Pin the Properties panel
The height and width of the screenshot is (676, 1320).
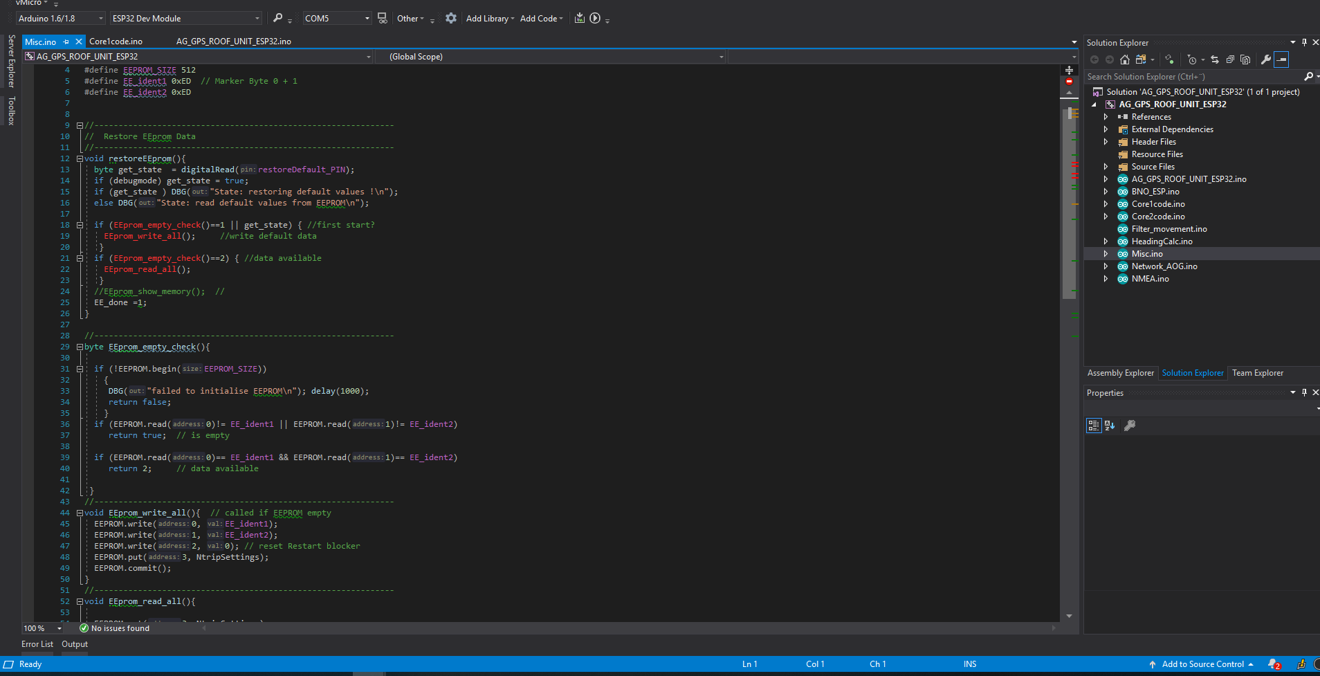[1304, 392]
